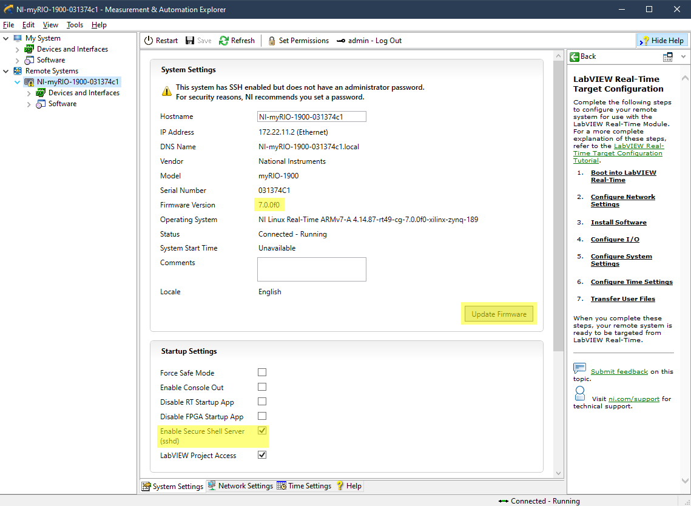Click scroll down arrow of settings pane

(558, 473)
